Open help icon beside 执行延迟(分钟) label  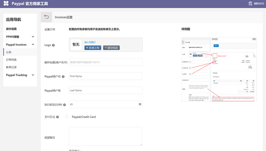click(x=64, y=105)
